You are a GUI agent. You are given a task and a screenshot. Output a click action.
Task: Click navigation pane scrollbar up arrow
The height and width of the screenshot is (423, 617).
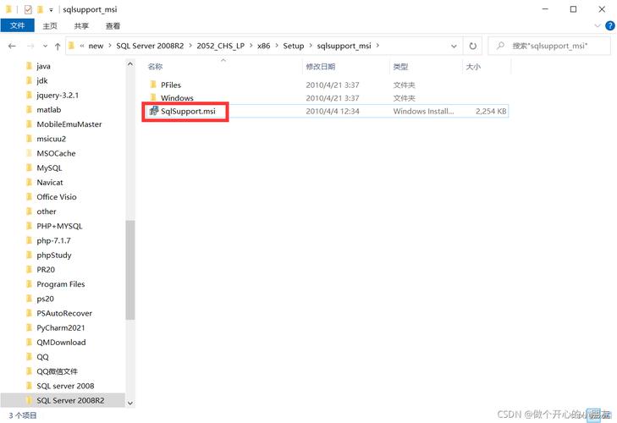click(x=130, y=63)
